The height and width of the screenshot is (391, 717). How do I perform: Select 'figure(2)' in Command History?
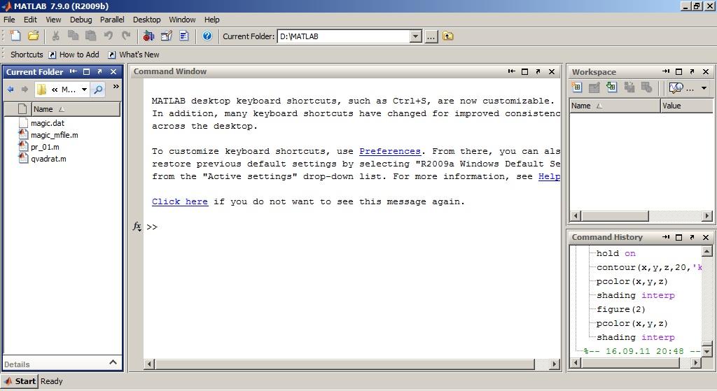tap(620, 309)
